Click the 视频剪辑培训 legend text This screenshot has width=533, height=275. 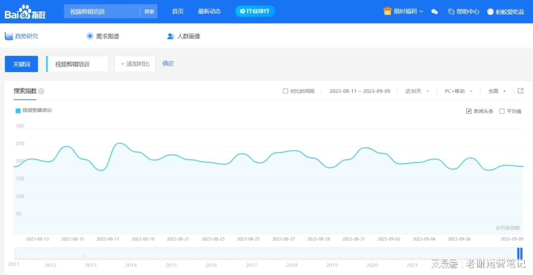37,111
